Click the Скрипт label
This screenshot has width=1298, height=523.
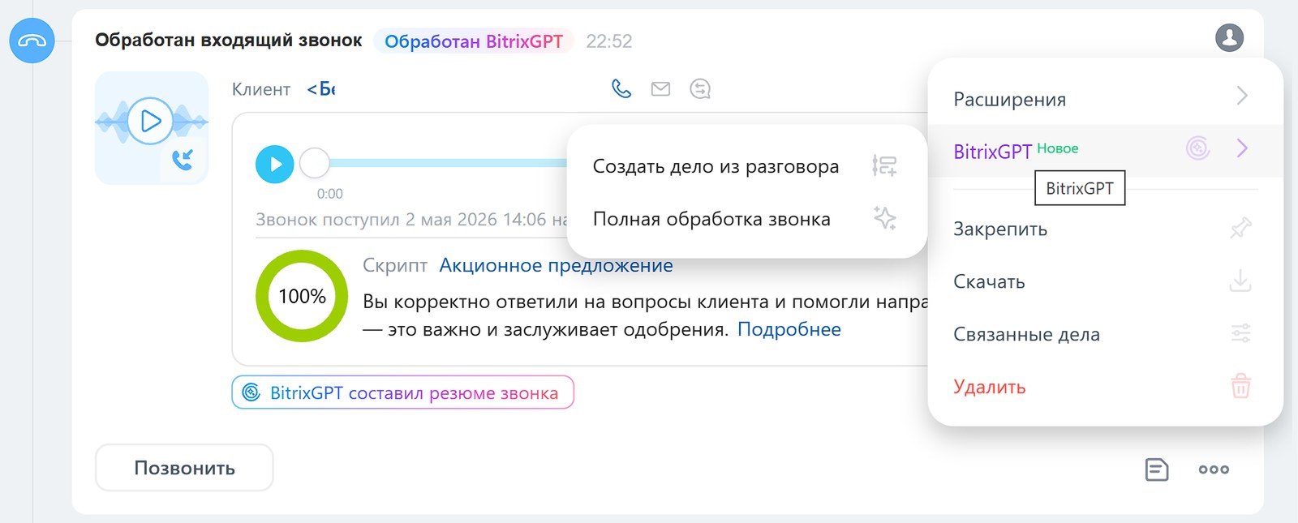coord(395,265)
